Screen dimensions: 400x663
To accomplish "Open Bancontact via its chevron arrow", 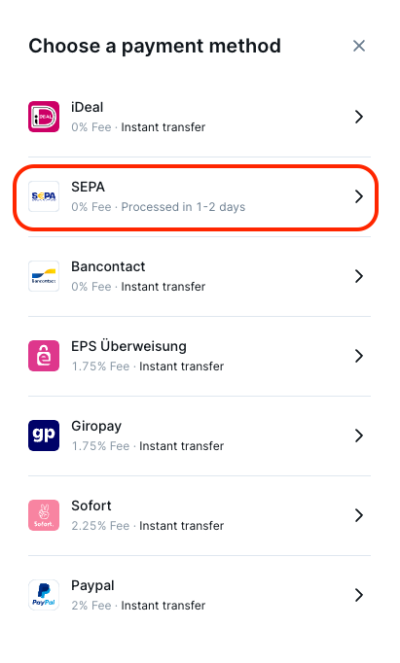I will click(x=359, y=276).
